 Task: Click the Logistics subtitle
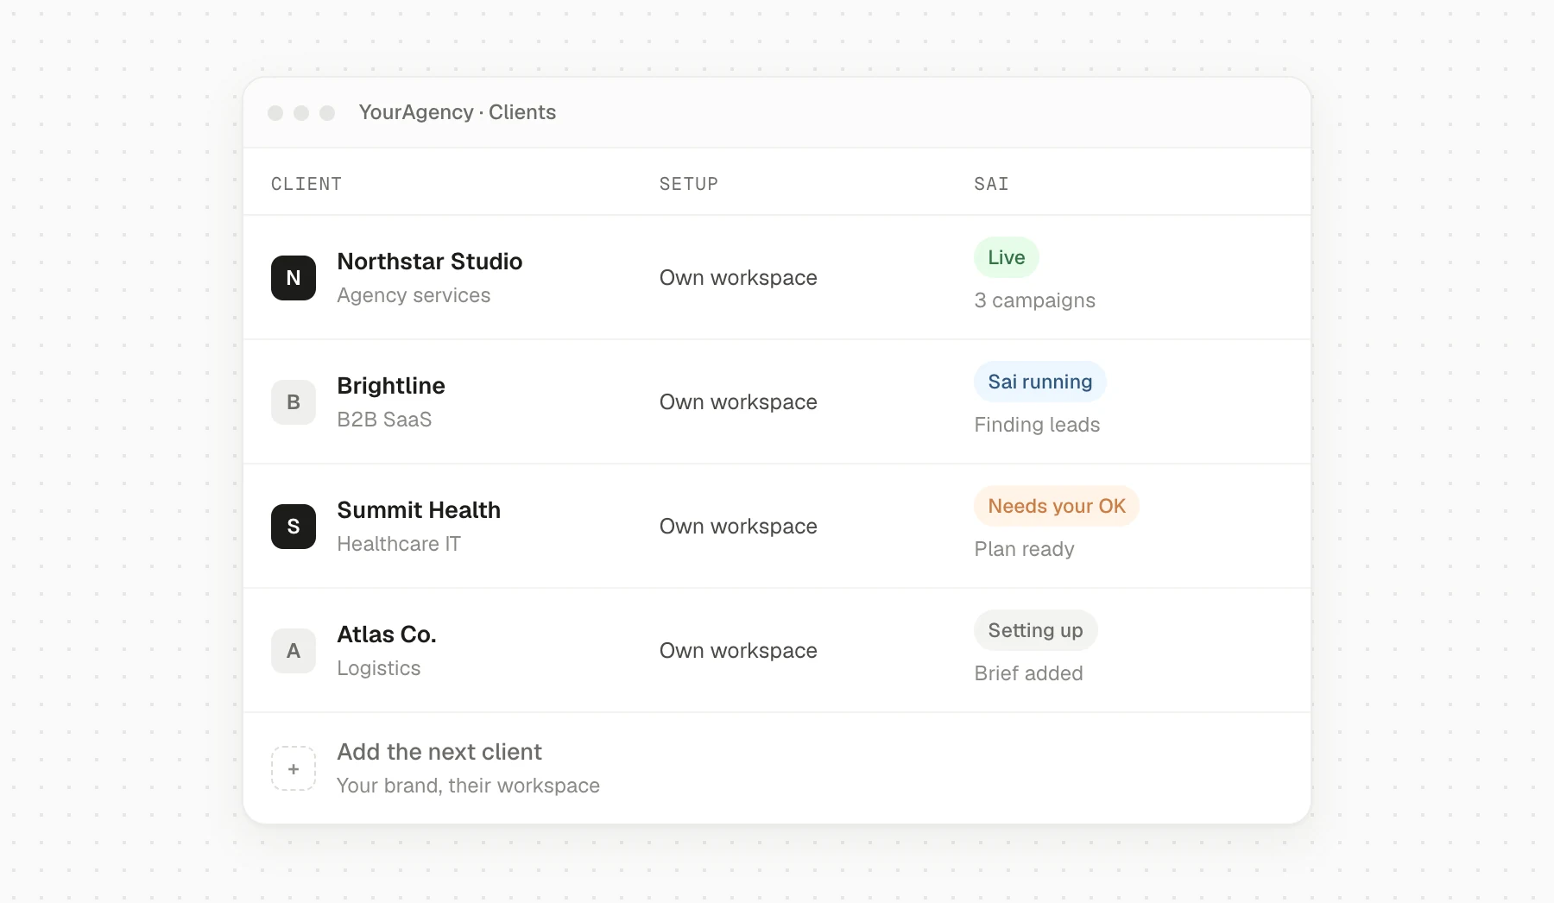(x=379, y=668)
